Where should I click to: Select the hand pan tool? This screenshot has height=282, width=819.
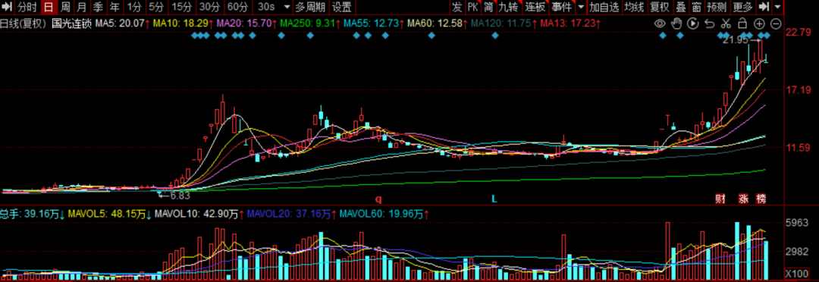click(x=676, y=23)
